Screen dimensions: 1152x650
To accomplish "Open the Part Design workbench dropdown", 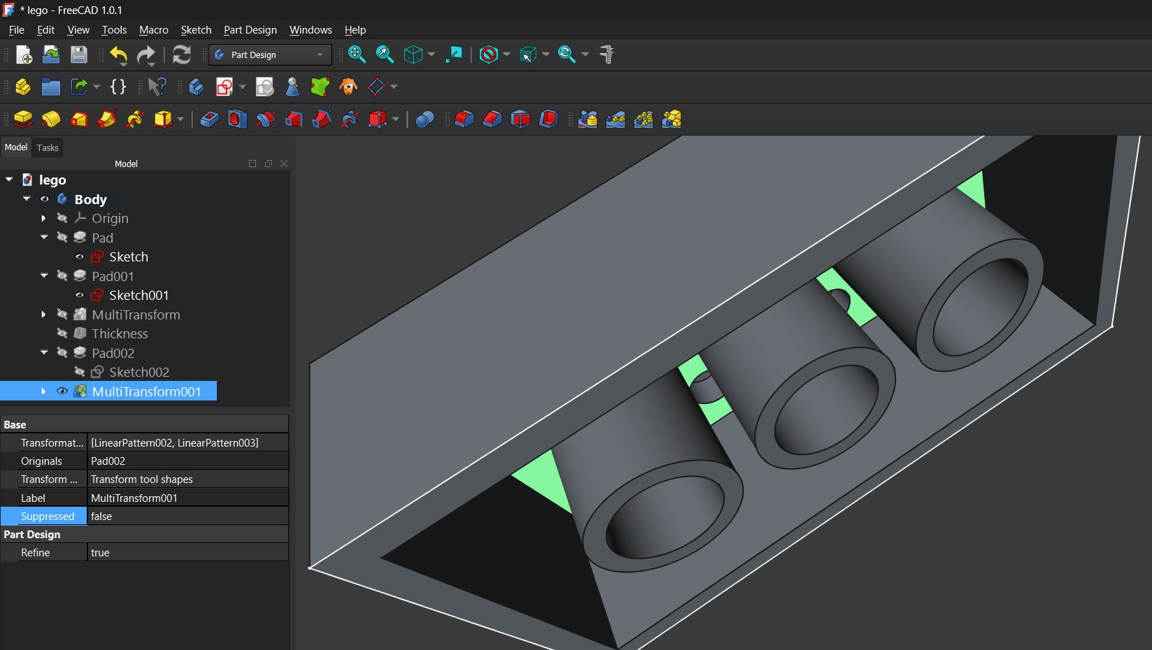I will coord(270,55).
